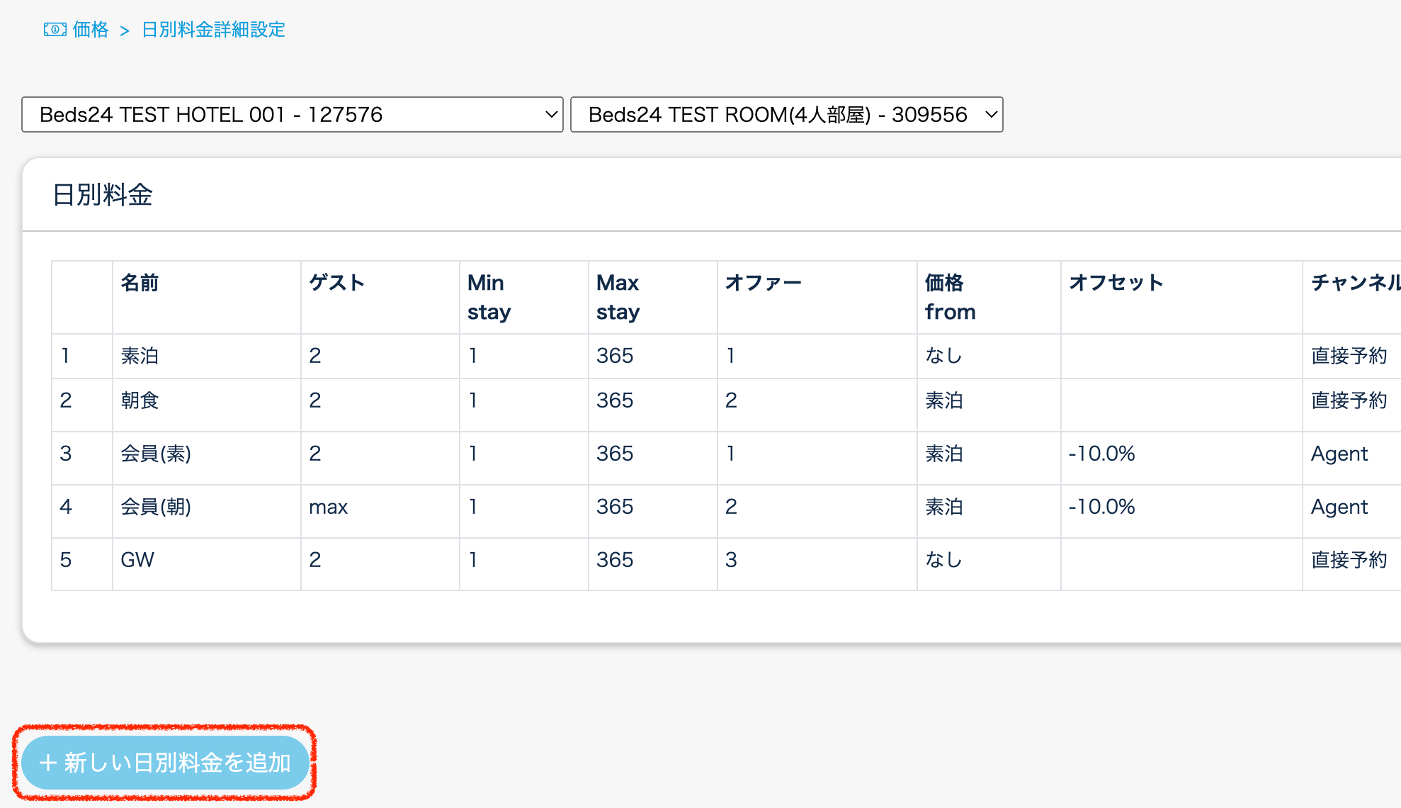Click the 日別料金 panel heading
1401x808 pixels.
pyautogui.click(x=103, y=195)
